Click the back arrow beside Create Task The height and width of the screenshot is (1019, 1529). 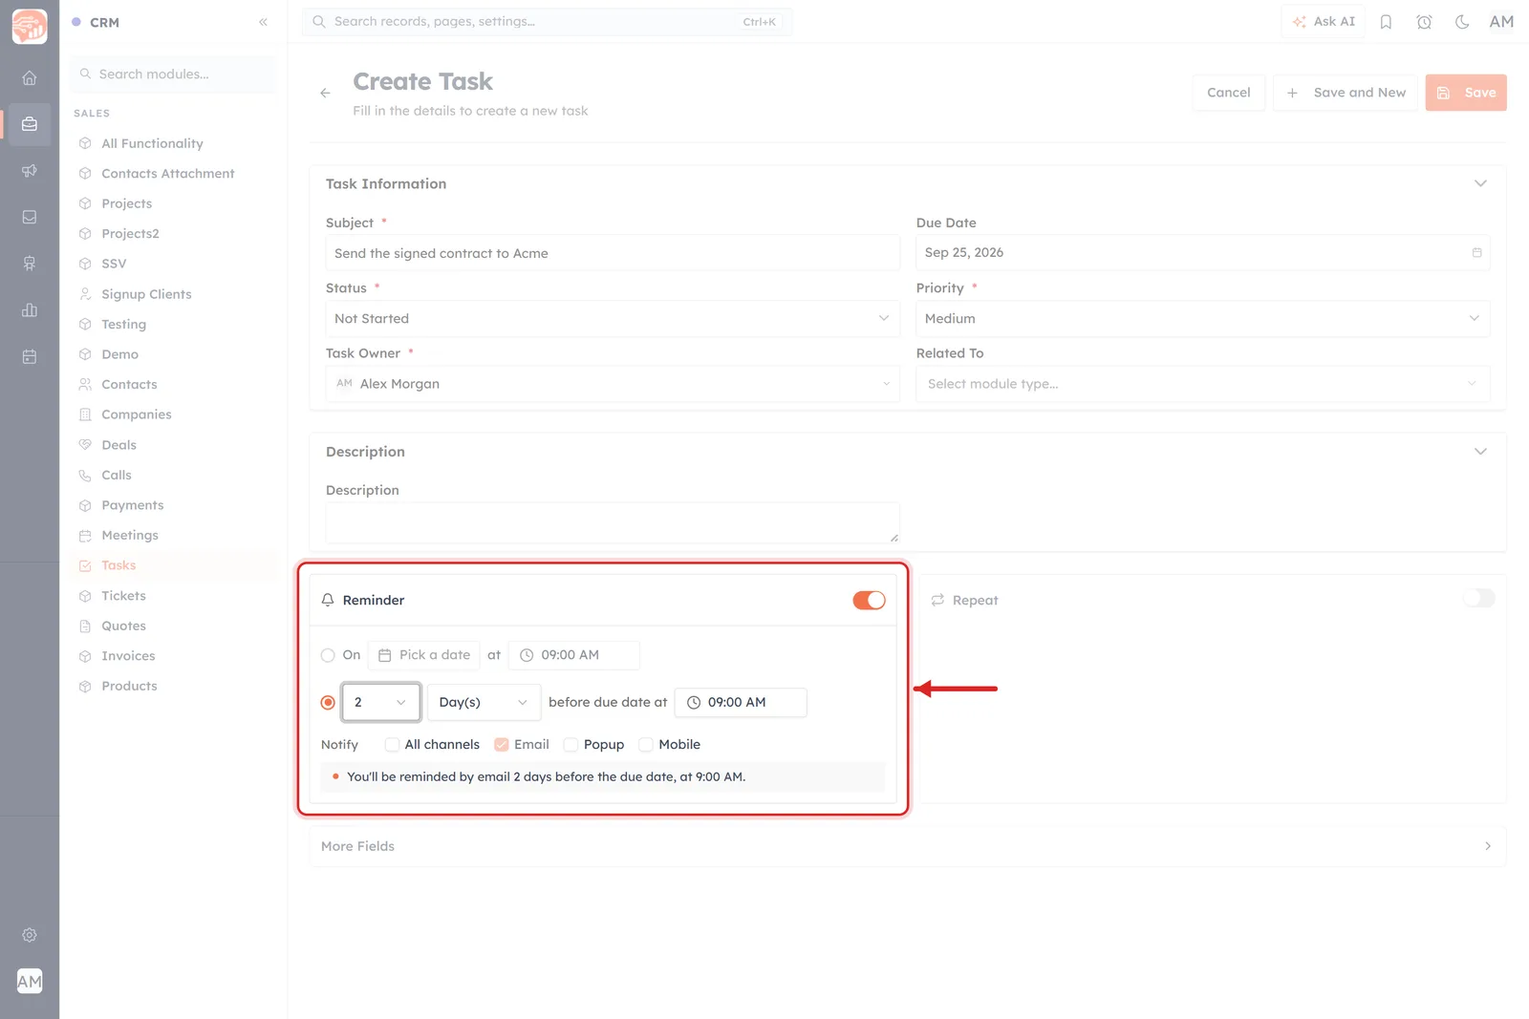(x=325, y=93)
